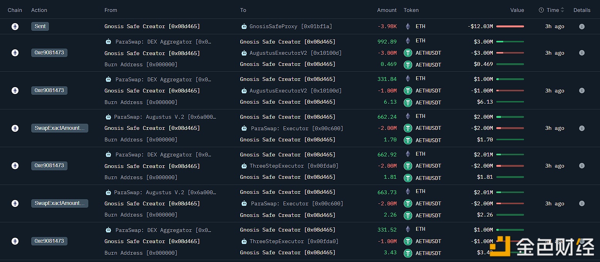The width and height of the screenshot is (600, 262).
Task: Sort by the Value column header
Action: tap(517, 10)
